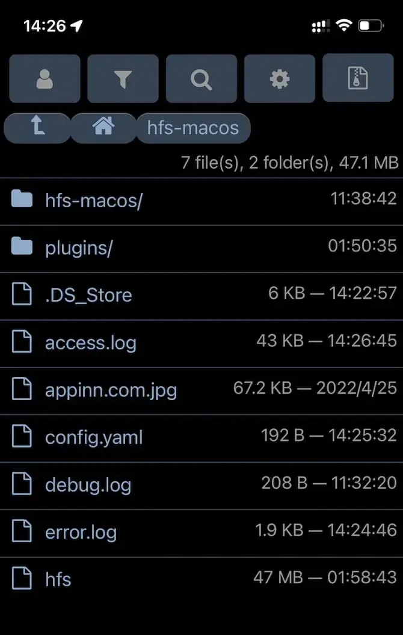The width and height of the screenshot is (403, 635).
Task: Click the file icon next to error.log
Action: coord(22,531)
